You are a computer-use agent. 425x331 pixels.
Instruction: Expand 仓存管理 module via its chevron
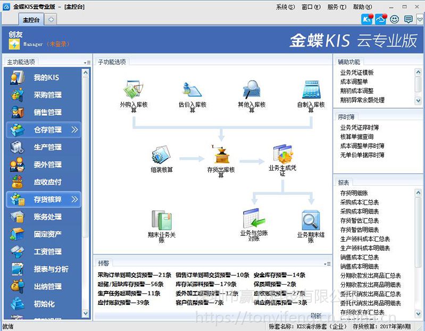74,130
